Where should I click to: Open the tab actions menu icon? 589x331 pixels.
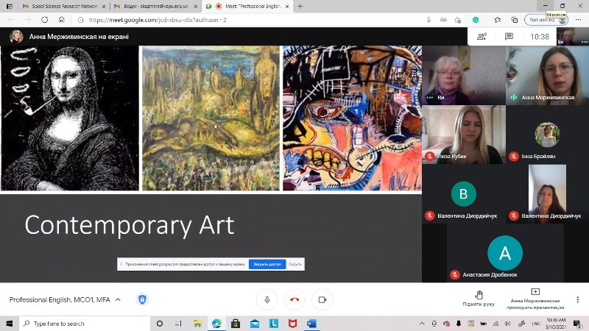tap(10, 7)
